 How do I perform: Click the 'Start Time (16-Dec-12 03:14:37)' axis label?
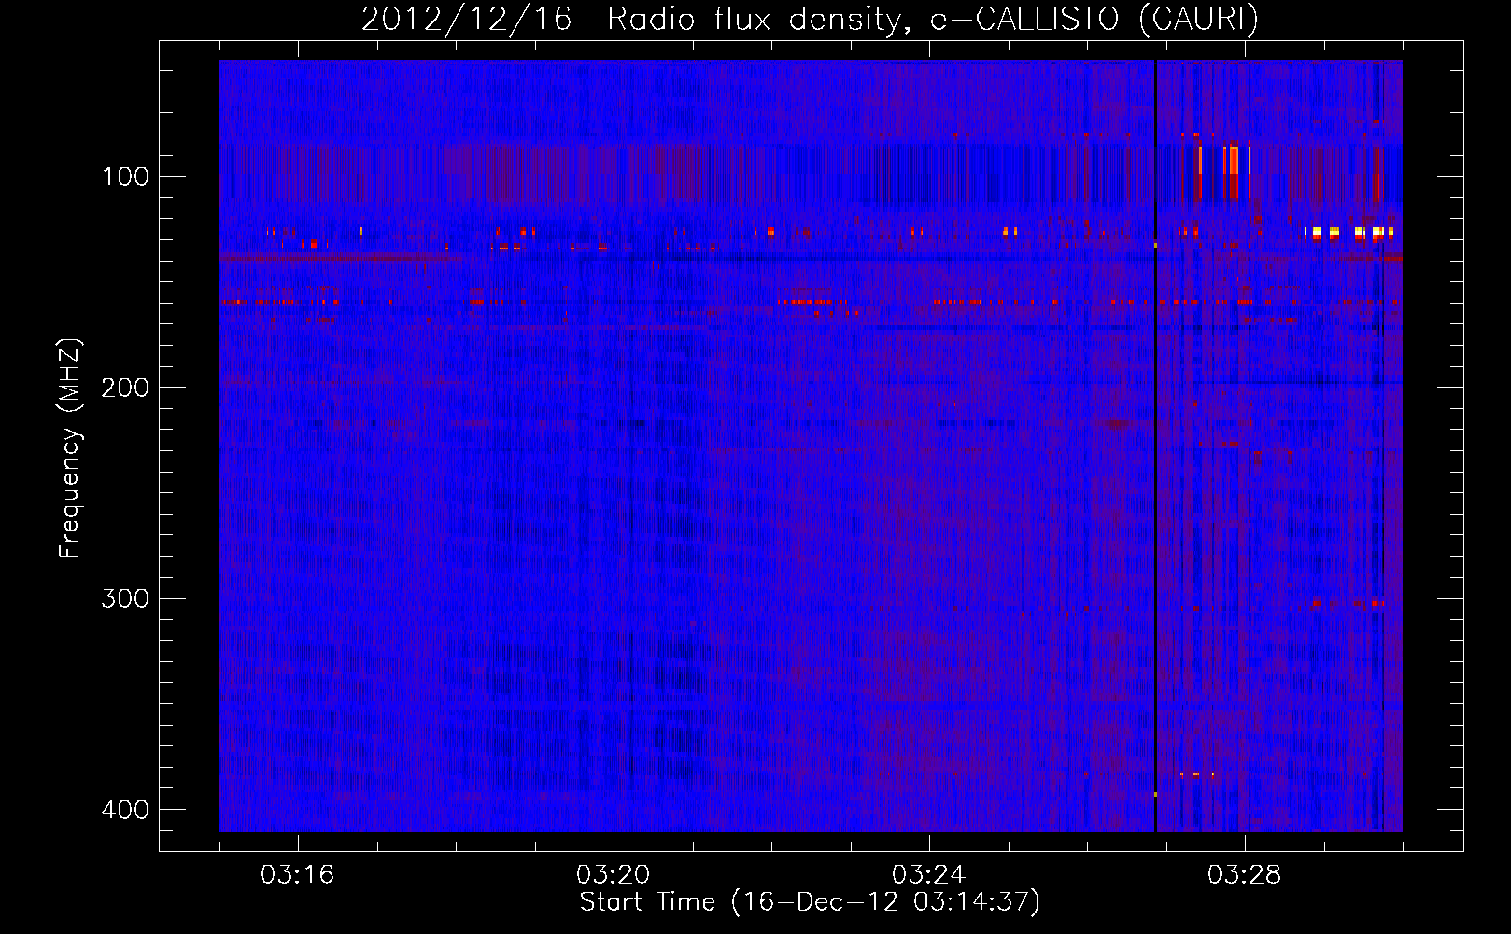810,902
